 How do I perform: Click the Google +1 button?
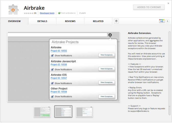[162, 21]
